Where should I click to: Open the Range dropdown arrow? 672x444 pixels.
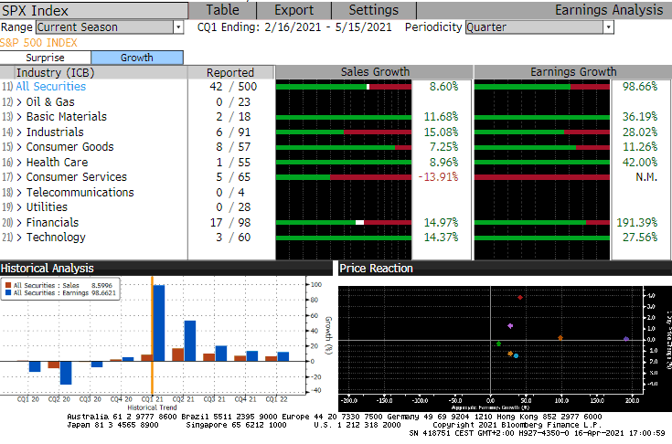click(x=177, y=27)
